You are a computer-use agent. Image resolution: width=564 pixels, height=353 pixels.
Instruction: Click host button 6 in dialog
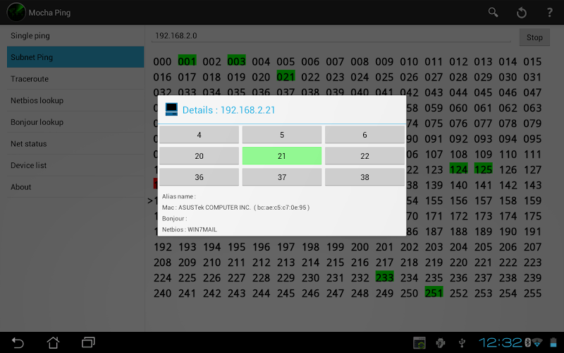(x=364, y=135)
